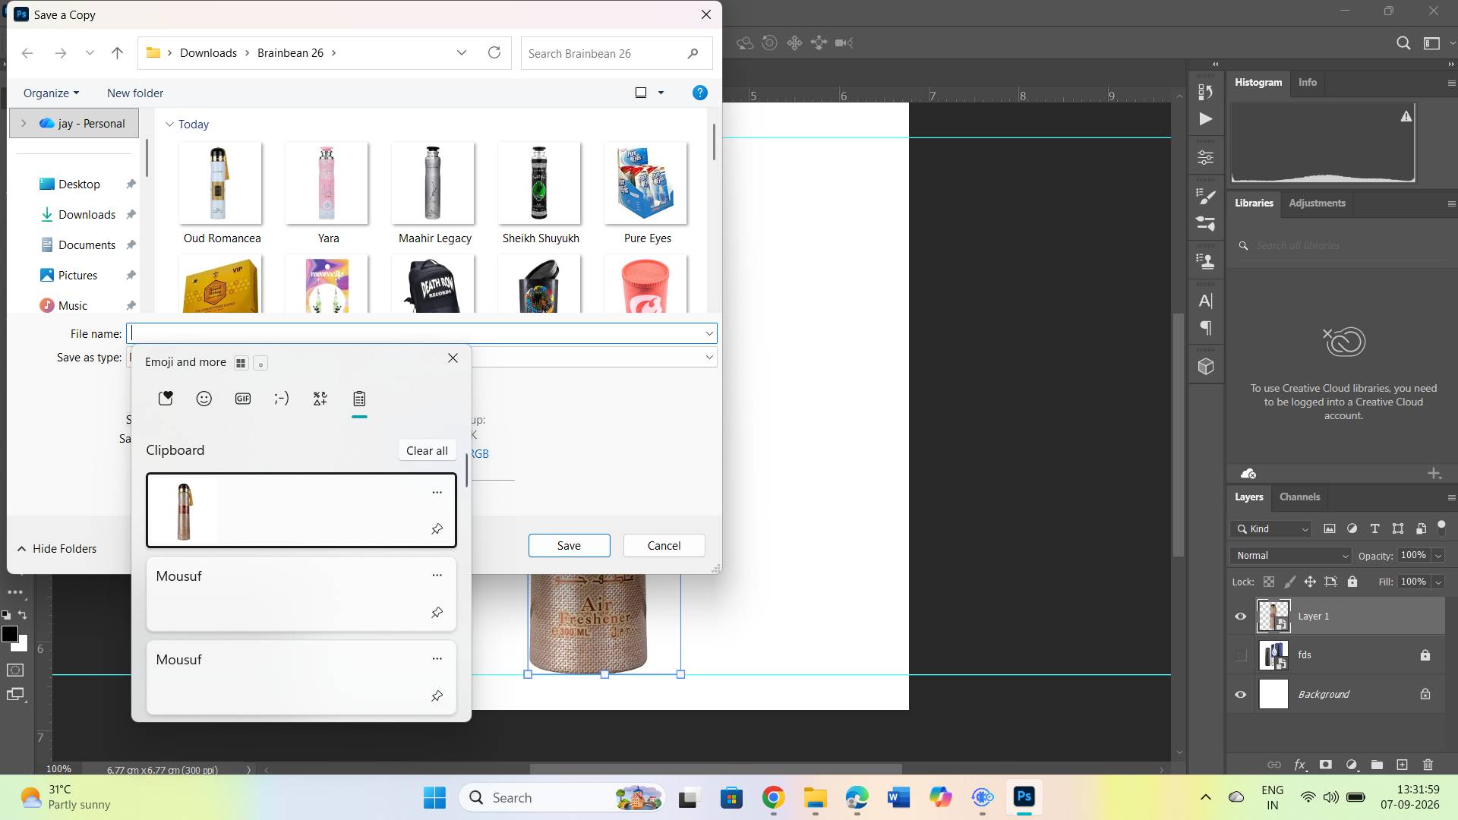Click the Actions play icon in the dock
Viewport: 1458px width, 820px height.
[1205, 119]
